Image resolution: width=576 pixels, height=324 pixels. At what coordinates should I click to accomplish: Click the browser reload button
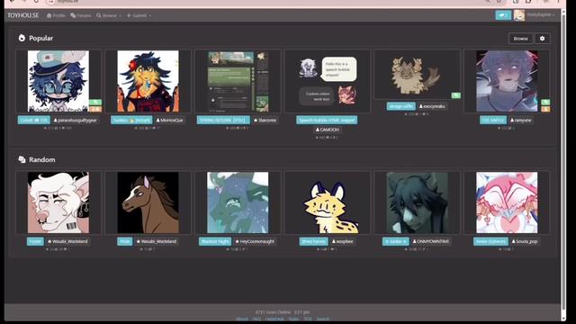point(36,2)
